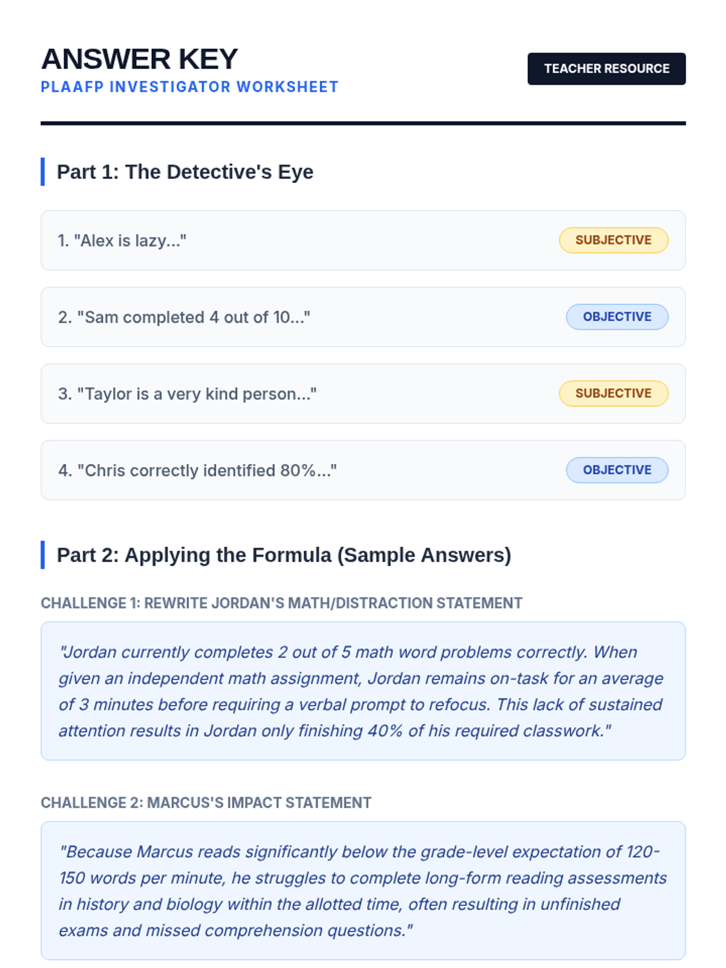Click the ANSWER KEY title
Image resolution: width=726 pixels, height=968 pixels.
pos(140,59)
